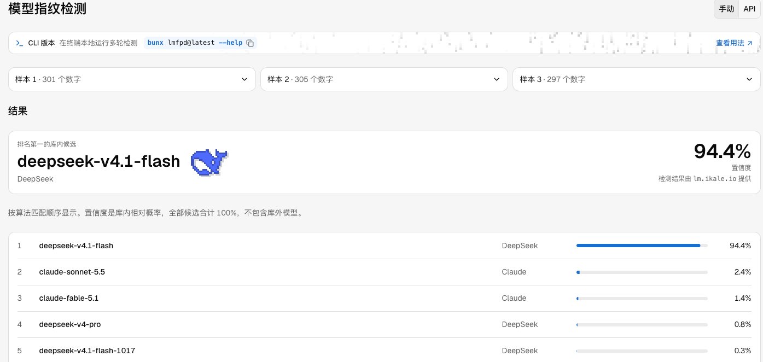Click the CLI 版本 label

(42, 43)
